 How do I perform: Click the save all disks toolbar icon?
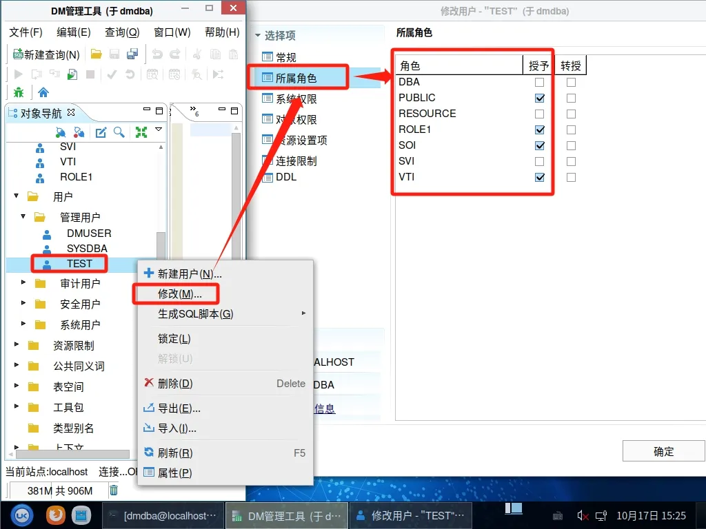(x=132, y=54)
